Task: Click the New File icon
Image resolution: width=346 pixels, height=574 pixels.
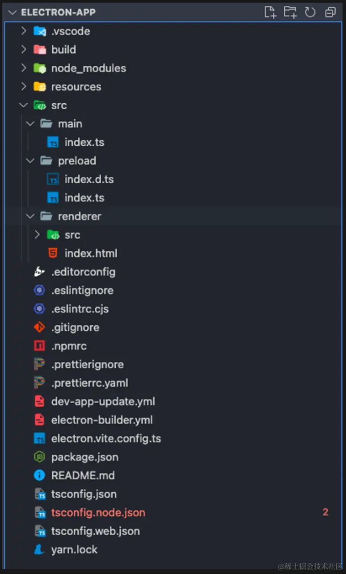Action: 270,12
